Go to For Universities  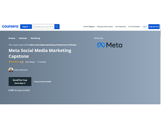[x=134, y=27]
